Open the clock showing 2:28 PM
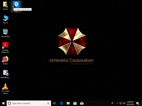Viewport: 142px width, 106px height. coord(130,103)
